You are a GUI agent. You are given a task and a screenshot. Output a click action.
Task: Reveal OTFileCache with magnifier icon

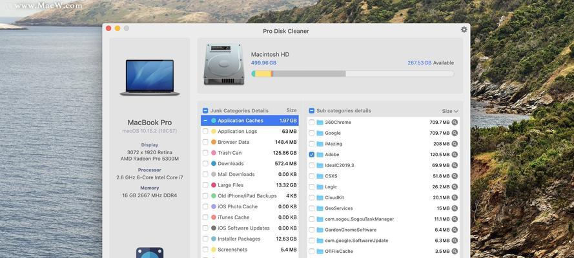pyautogui.click(x=455, y=252)
